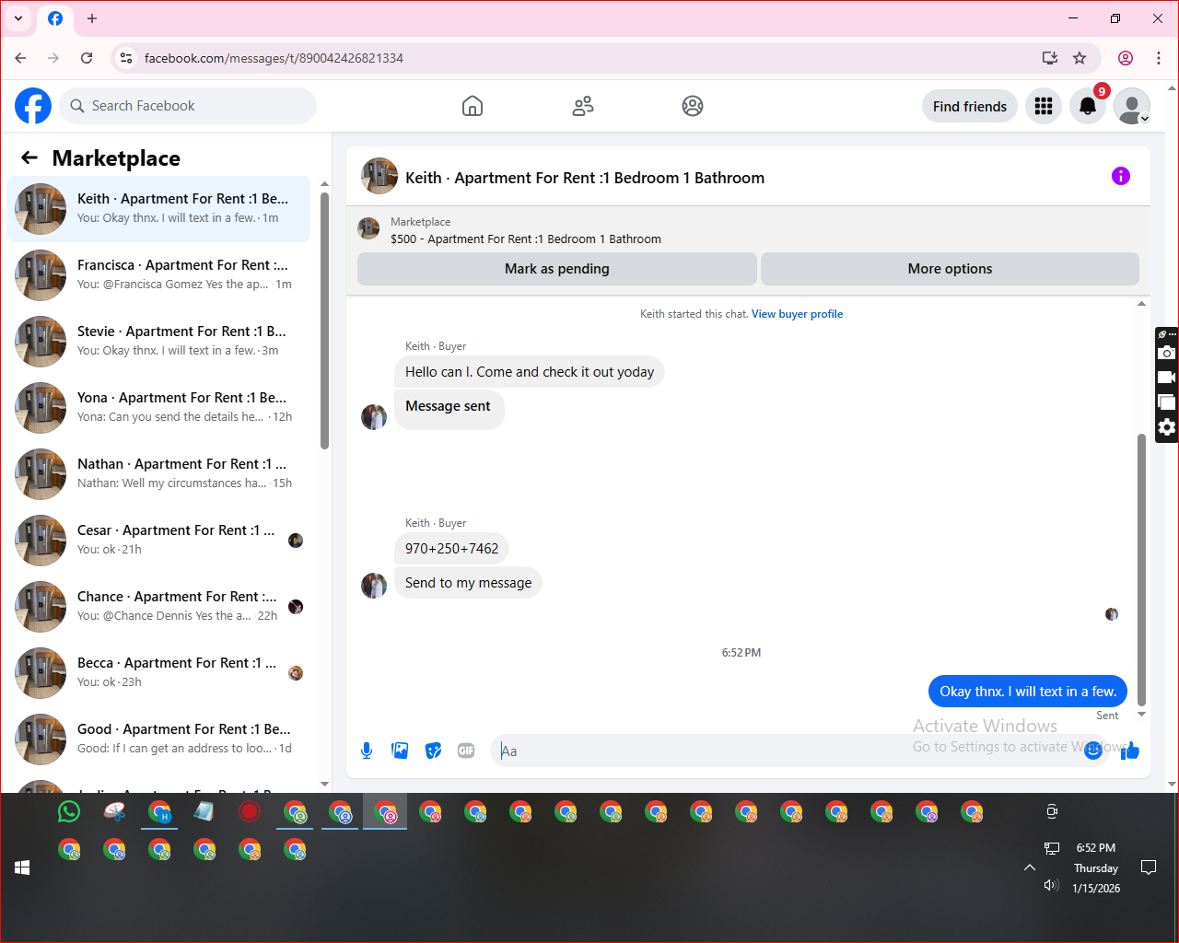Open More options button
The height and width of the screenshot is (943, 1179).
pos(950,269)
